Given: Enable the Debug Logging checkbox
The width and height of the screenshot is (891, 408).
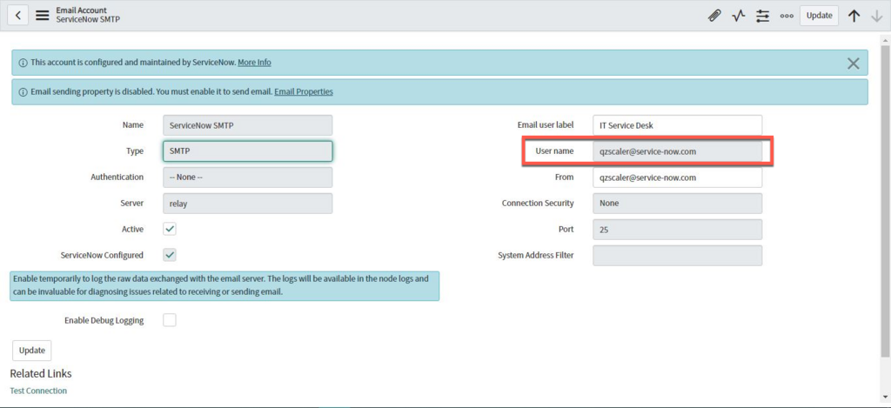Looking at the screenshot, I should tap(170, 320).
